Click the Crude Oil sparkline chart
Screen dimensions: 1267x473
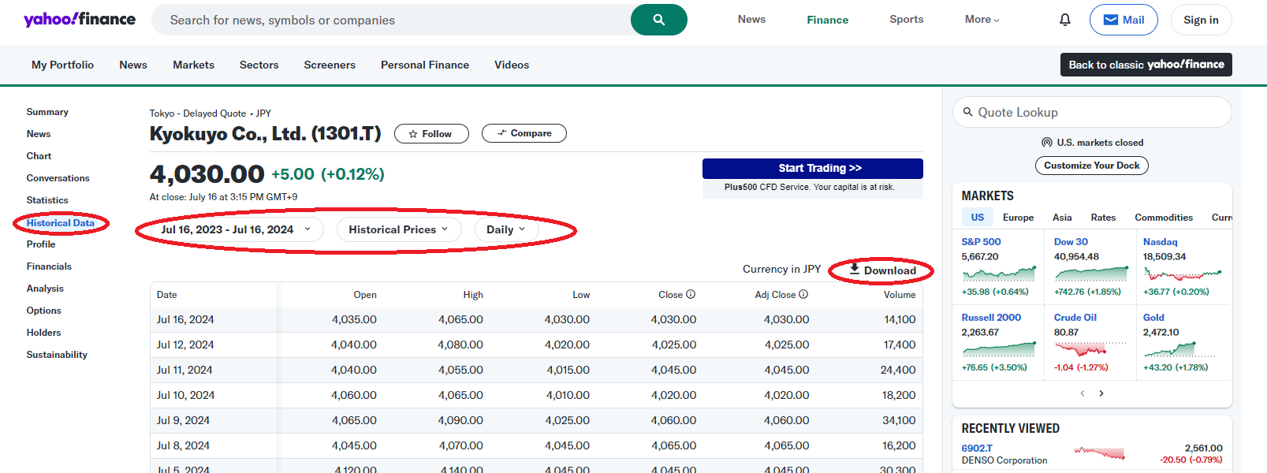pos(1091,349)
